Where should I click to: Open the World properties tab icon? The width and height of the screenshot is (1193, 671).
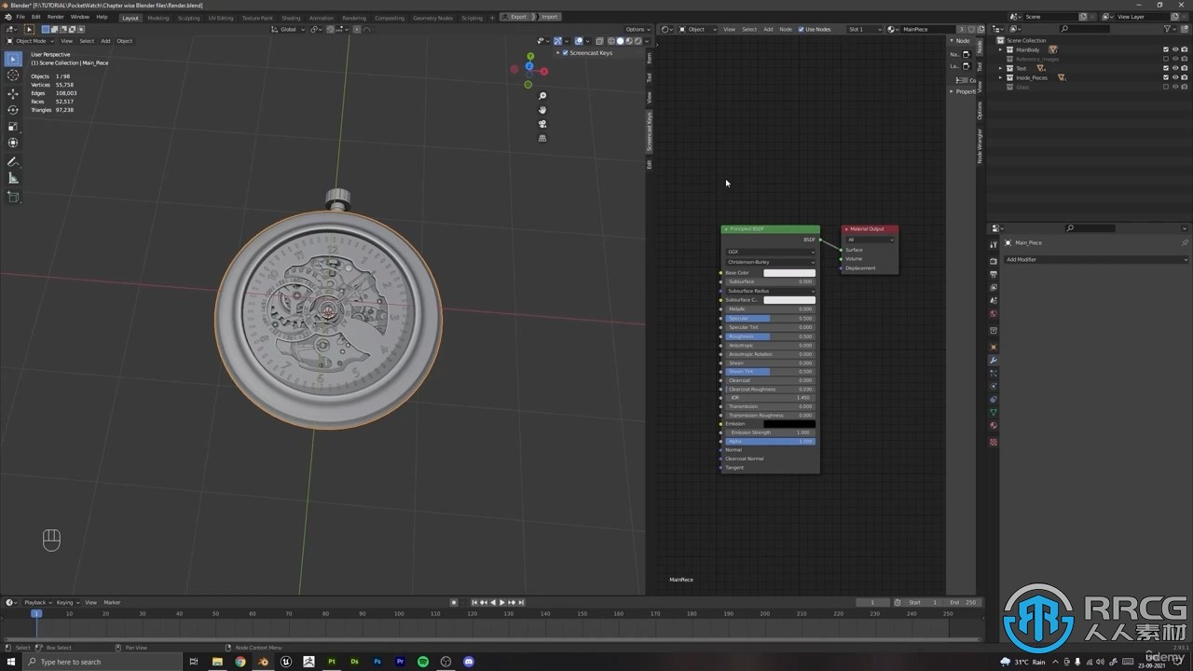pos(994,314)
